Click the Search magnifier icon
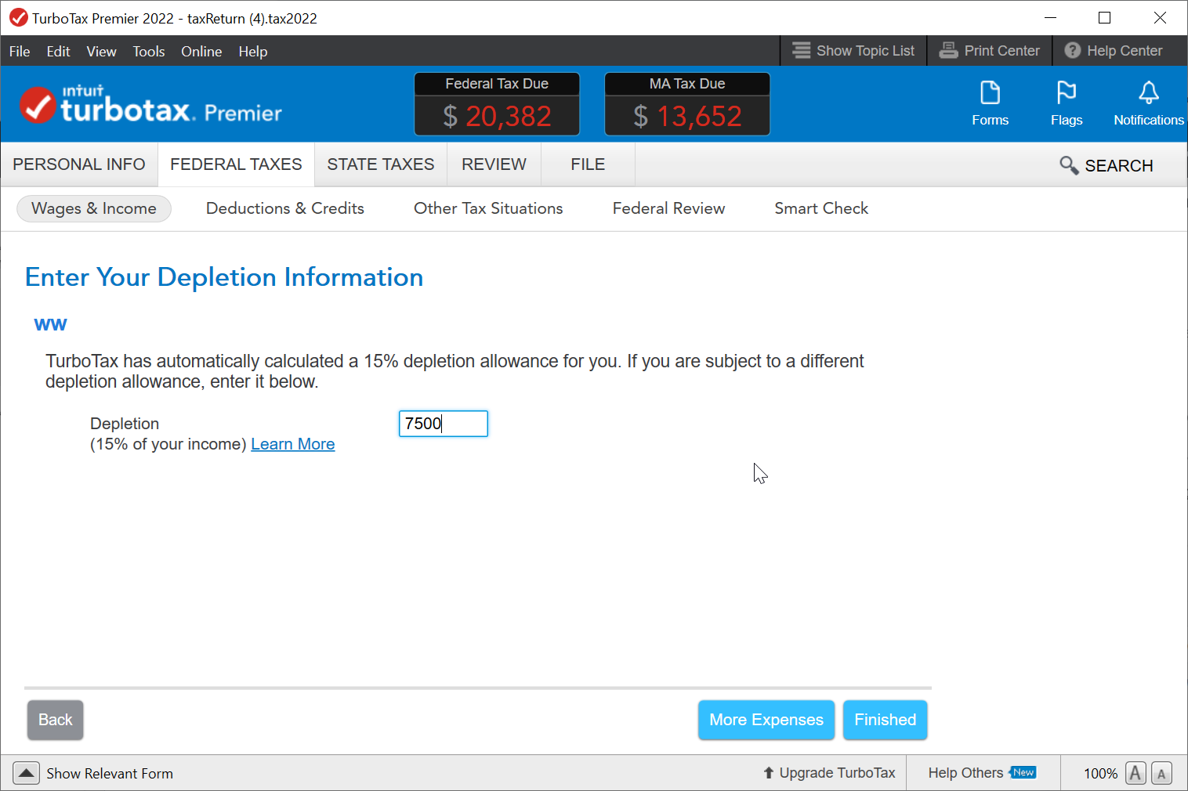The width and height of the screenshot is (1188, 791). click(1069, 165)
